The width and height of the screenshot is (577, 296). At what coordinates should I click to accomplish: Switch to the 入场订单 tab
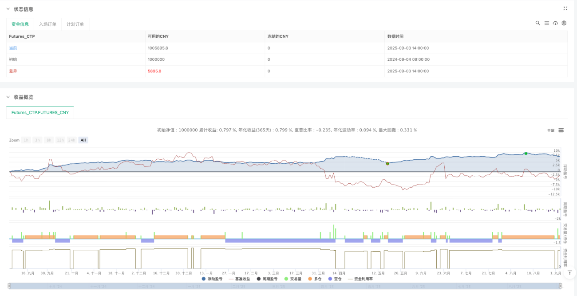47,24
